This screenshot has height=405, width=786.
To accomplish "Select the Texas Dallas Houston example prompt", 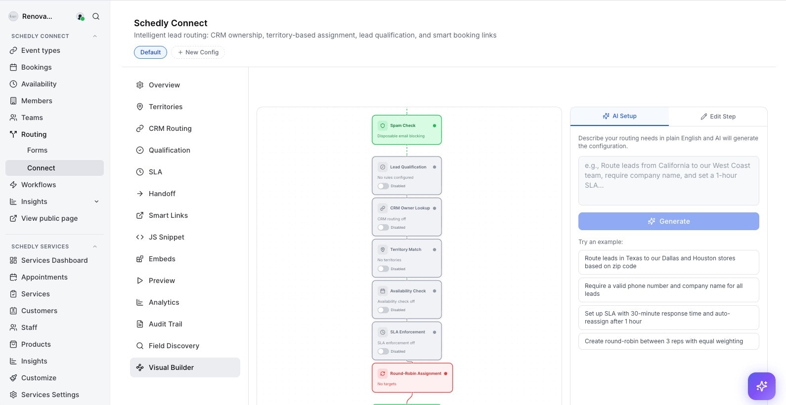I will tap(668, 262).
